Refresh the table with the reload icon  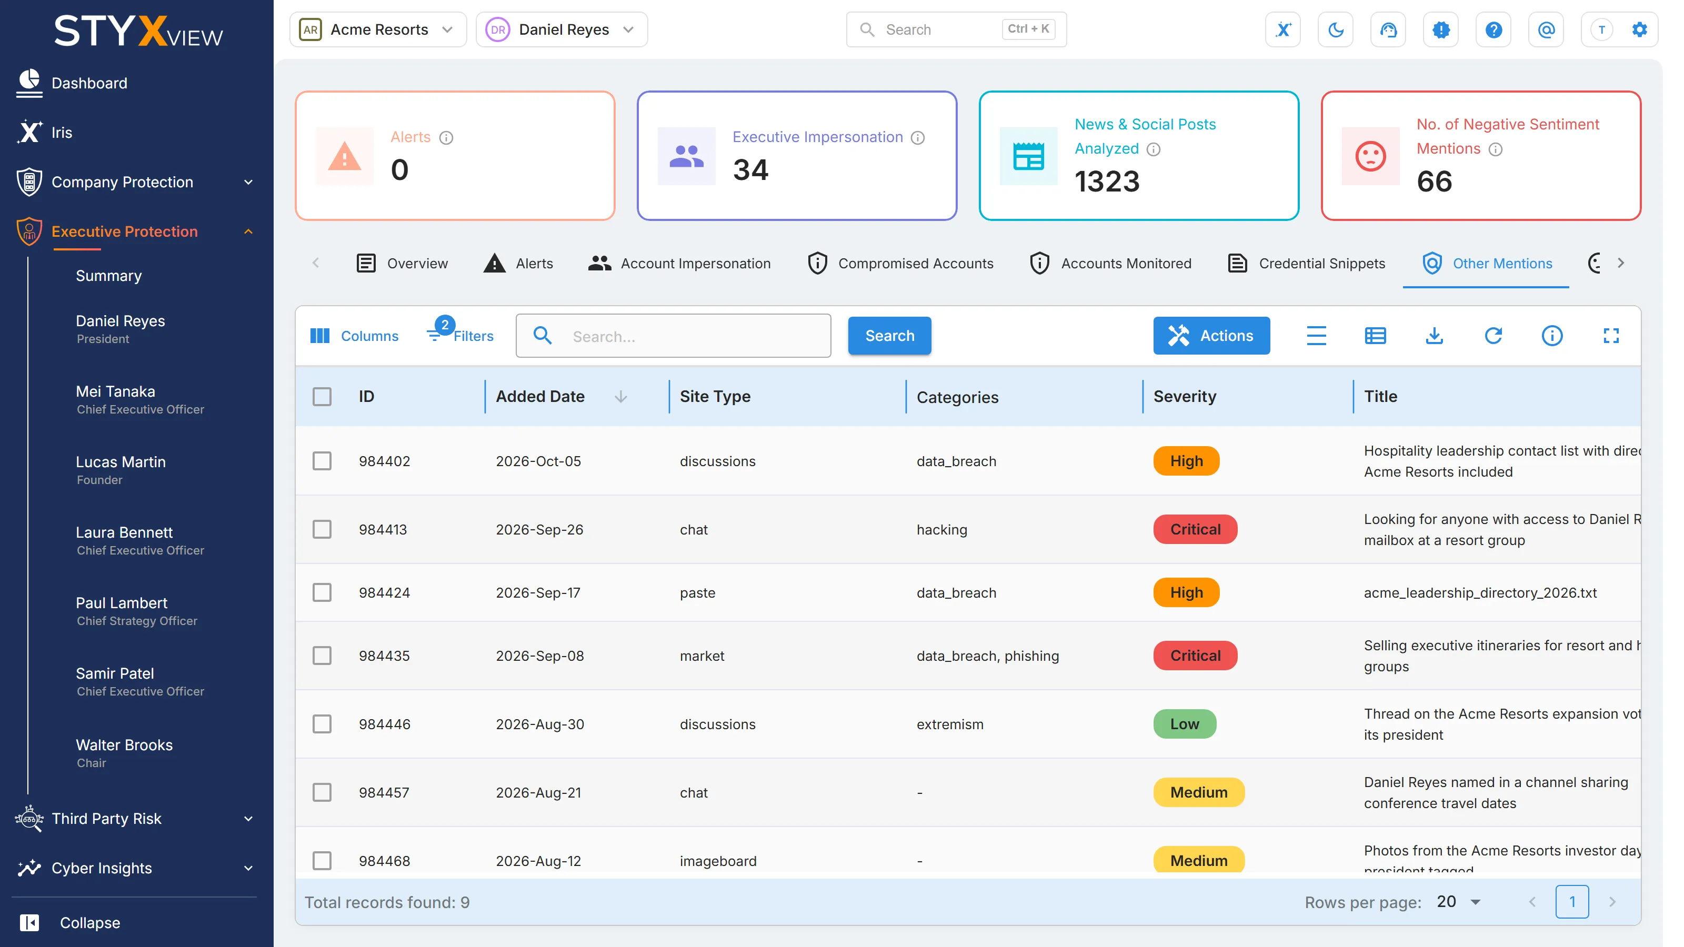tap(1493, 336)
